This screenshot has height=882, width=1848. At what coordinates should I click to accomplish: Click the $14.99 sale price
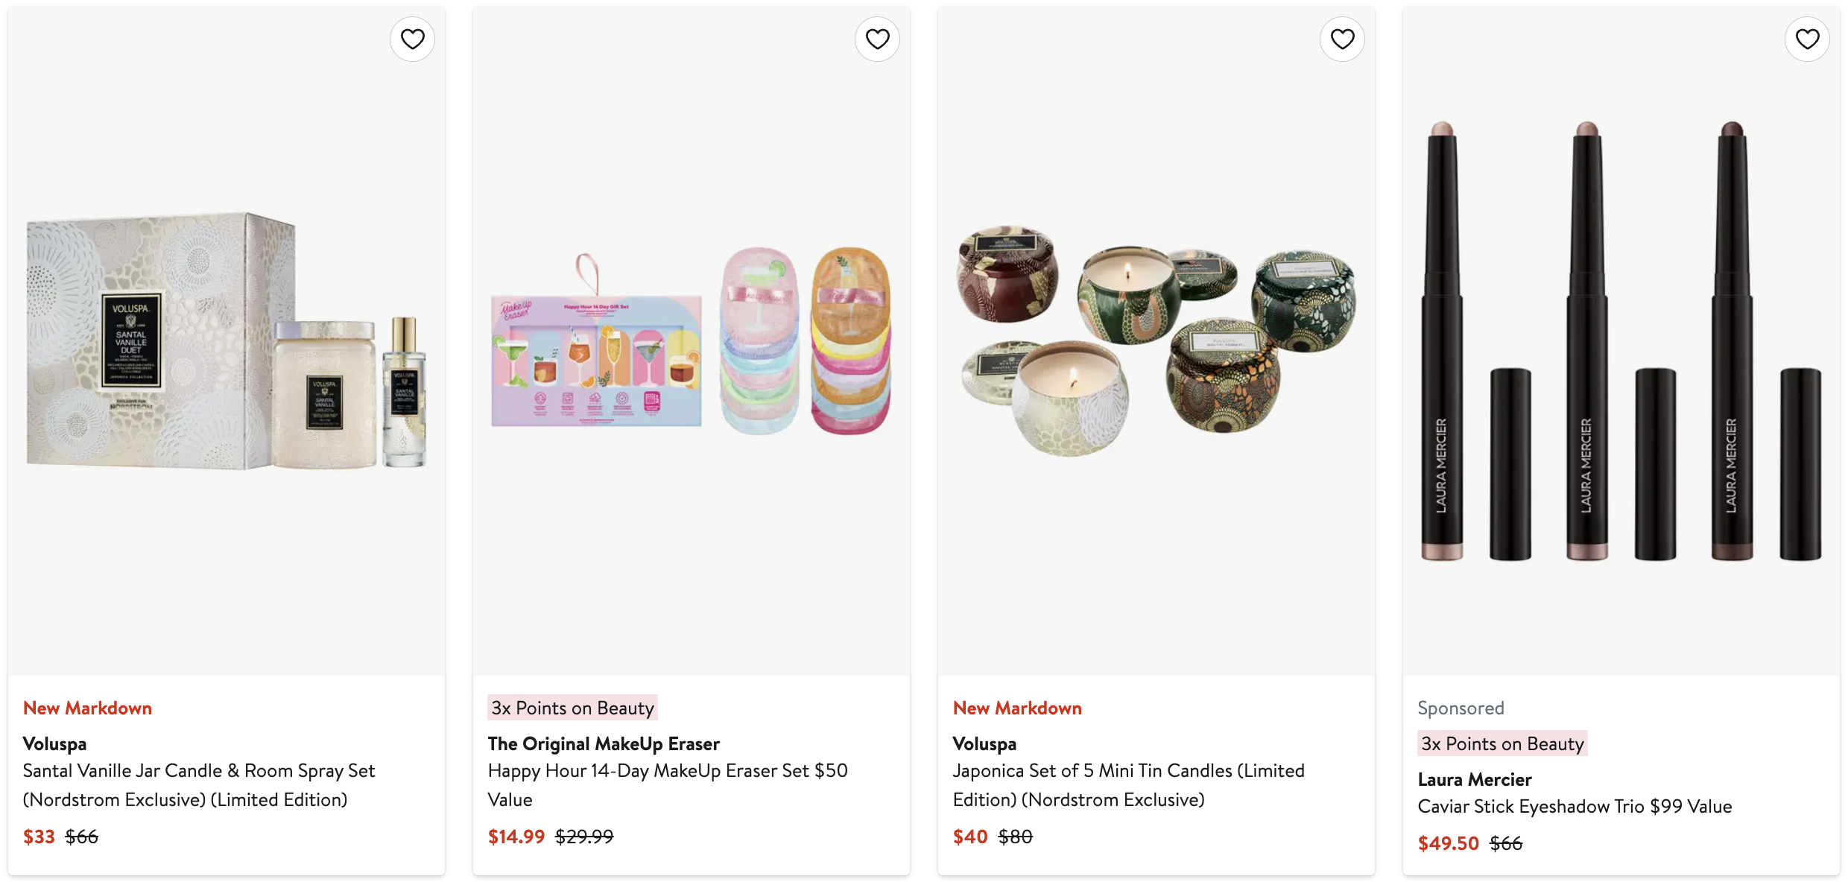(516, 837)
